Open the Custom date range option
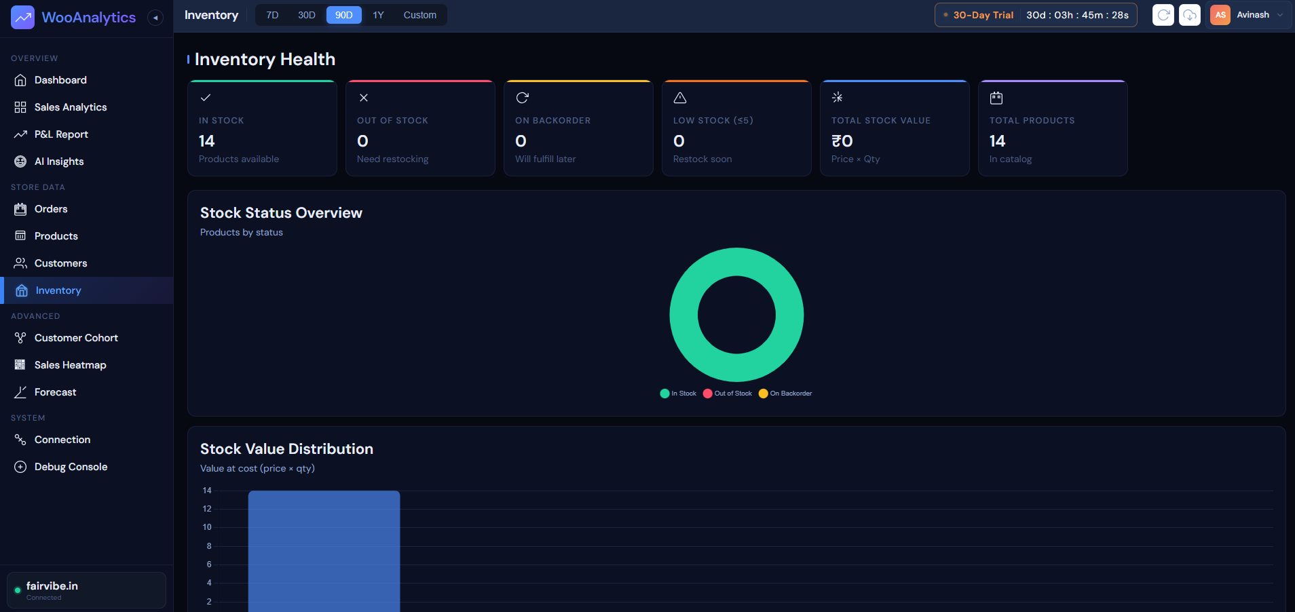The width and height of the screenshot is (1295, 612). pyautogui.click(x=419, y=14)
